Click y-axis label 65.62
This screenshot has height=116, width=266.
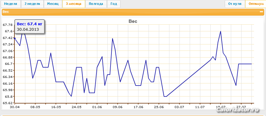8,103
